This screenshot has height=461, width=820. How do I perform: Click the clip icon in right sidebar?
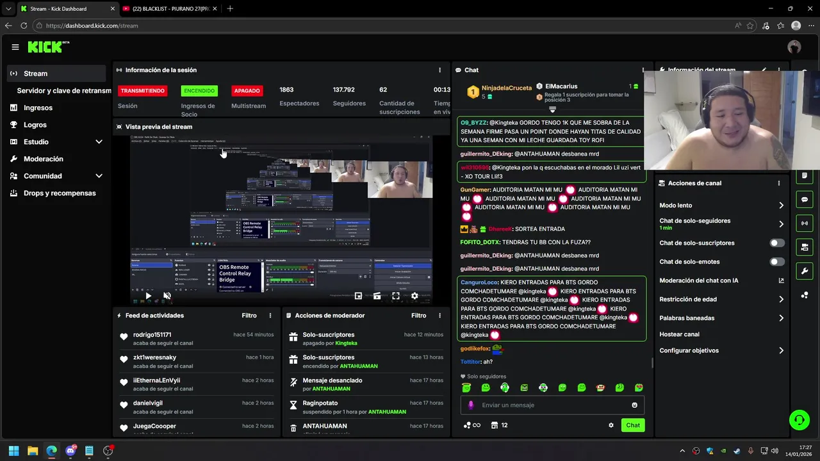tap(805, 247)
